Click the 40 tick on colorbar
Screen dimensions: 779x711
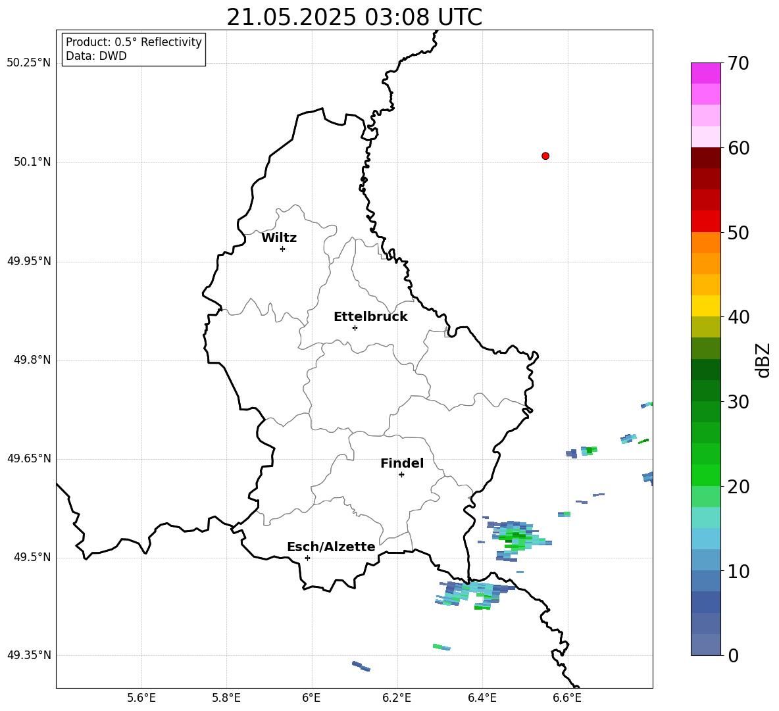(738, 317)
